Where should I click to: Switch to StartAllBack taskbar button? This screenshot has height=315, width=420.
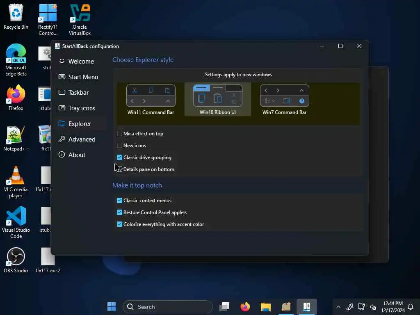click(307, 307)
